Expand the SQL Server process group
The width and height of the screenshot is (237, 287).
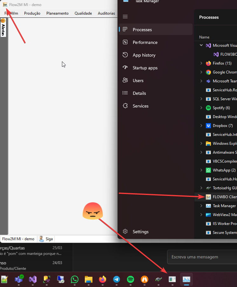pos(201,99)
